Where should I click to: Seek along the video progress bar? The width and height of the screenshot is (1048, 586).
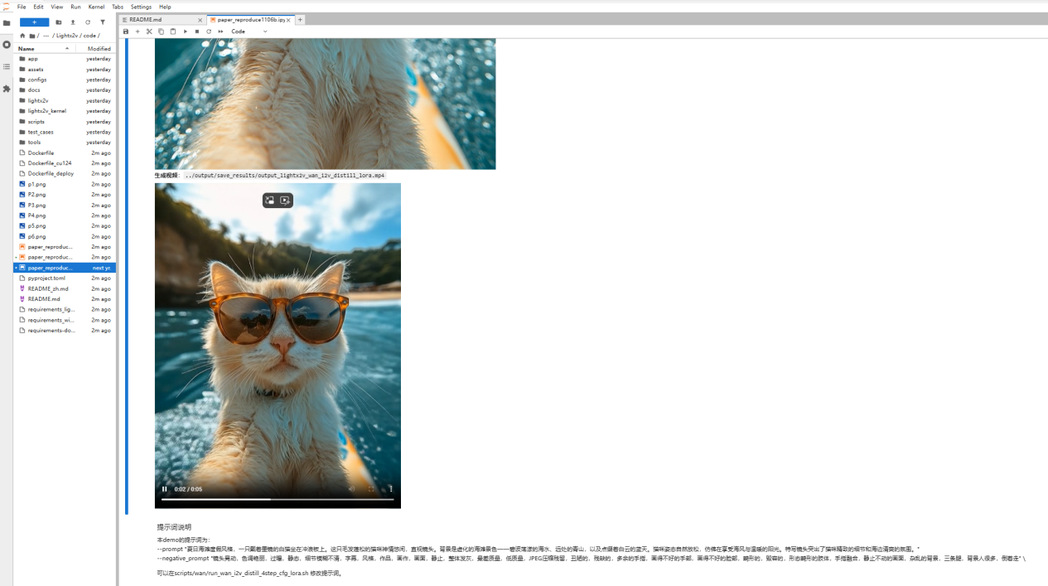[x=278, y=499]
